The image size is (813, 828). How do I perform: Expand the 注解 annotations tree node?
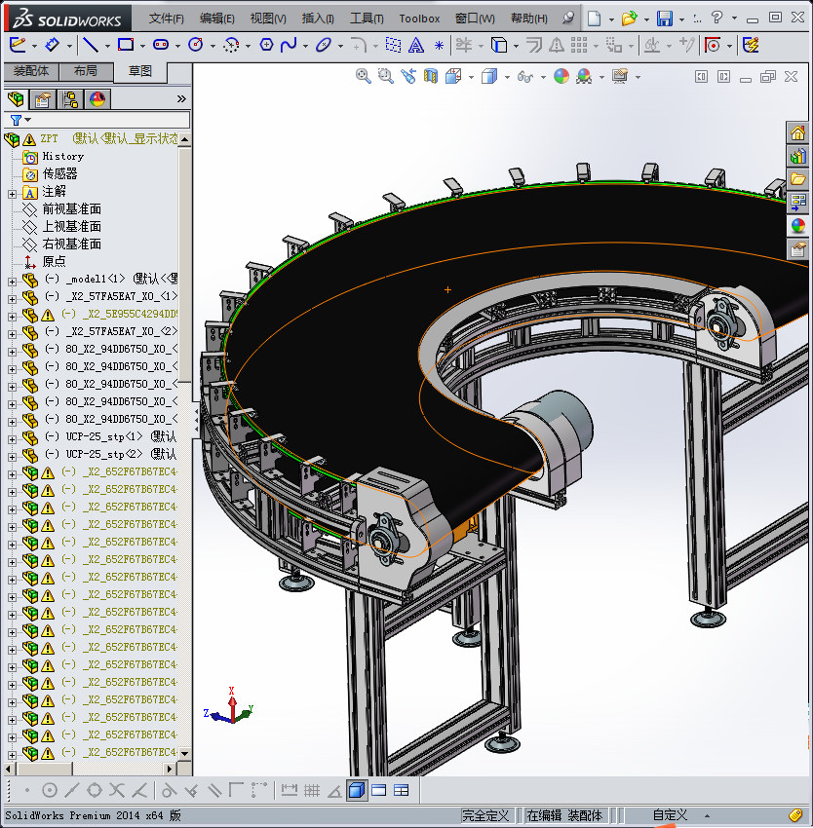(12, 192)
